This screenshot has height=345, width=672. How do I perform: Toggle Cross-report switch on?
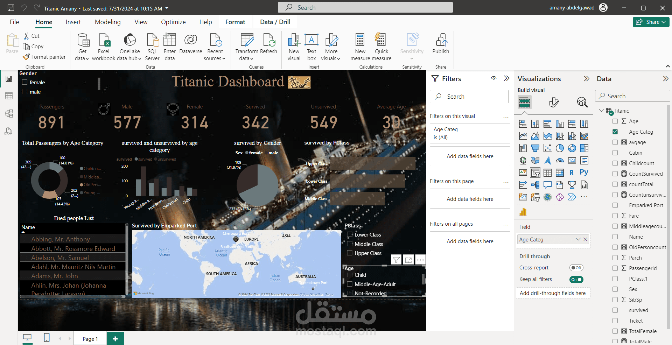pos(576,268)
